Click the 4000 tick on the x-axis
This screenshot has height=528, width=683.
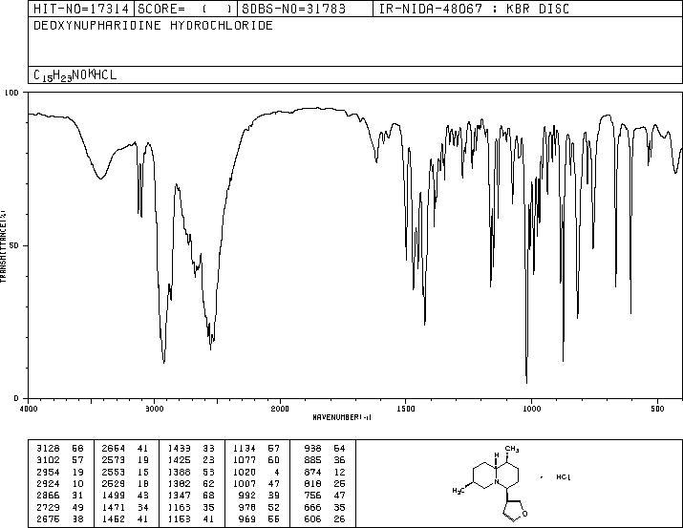click(29, 408)
